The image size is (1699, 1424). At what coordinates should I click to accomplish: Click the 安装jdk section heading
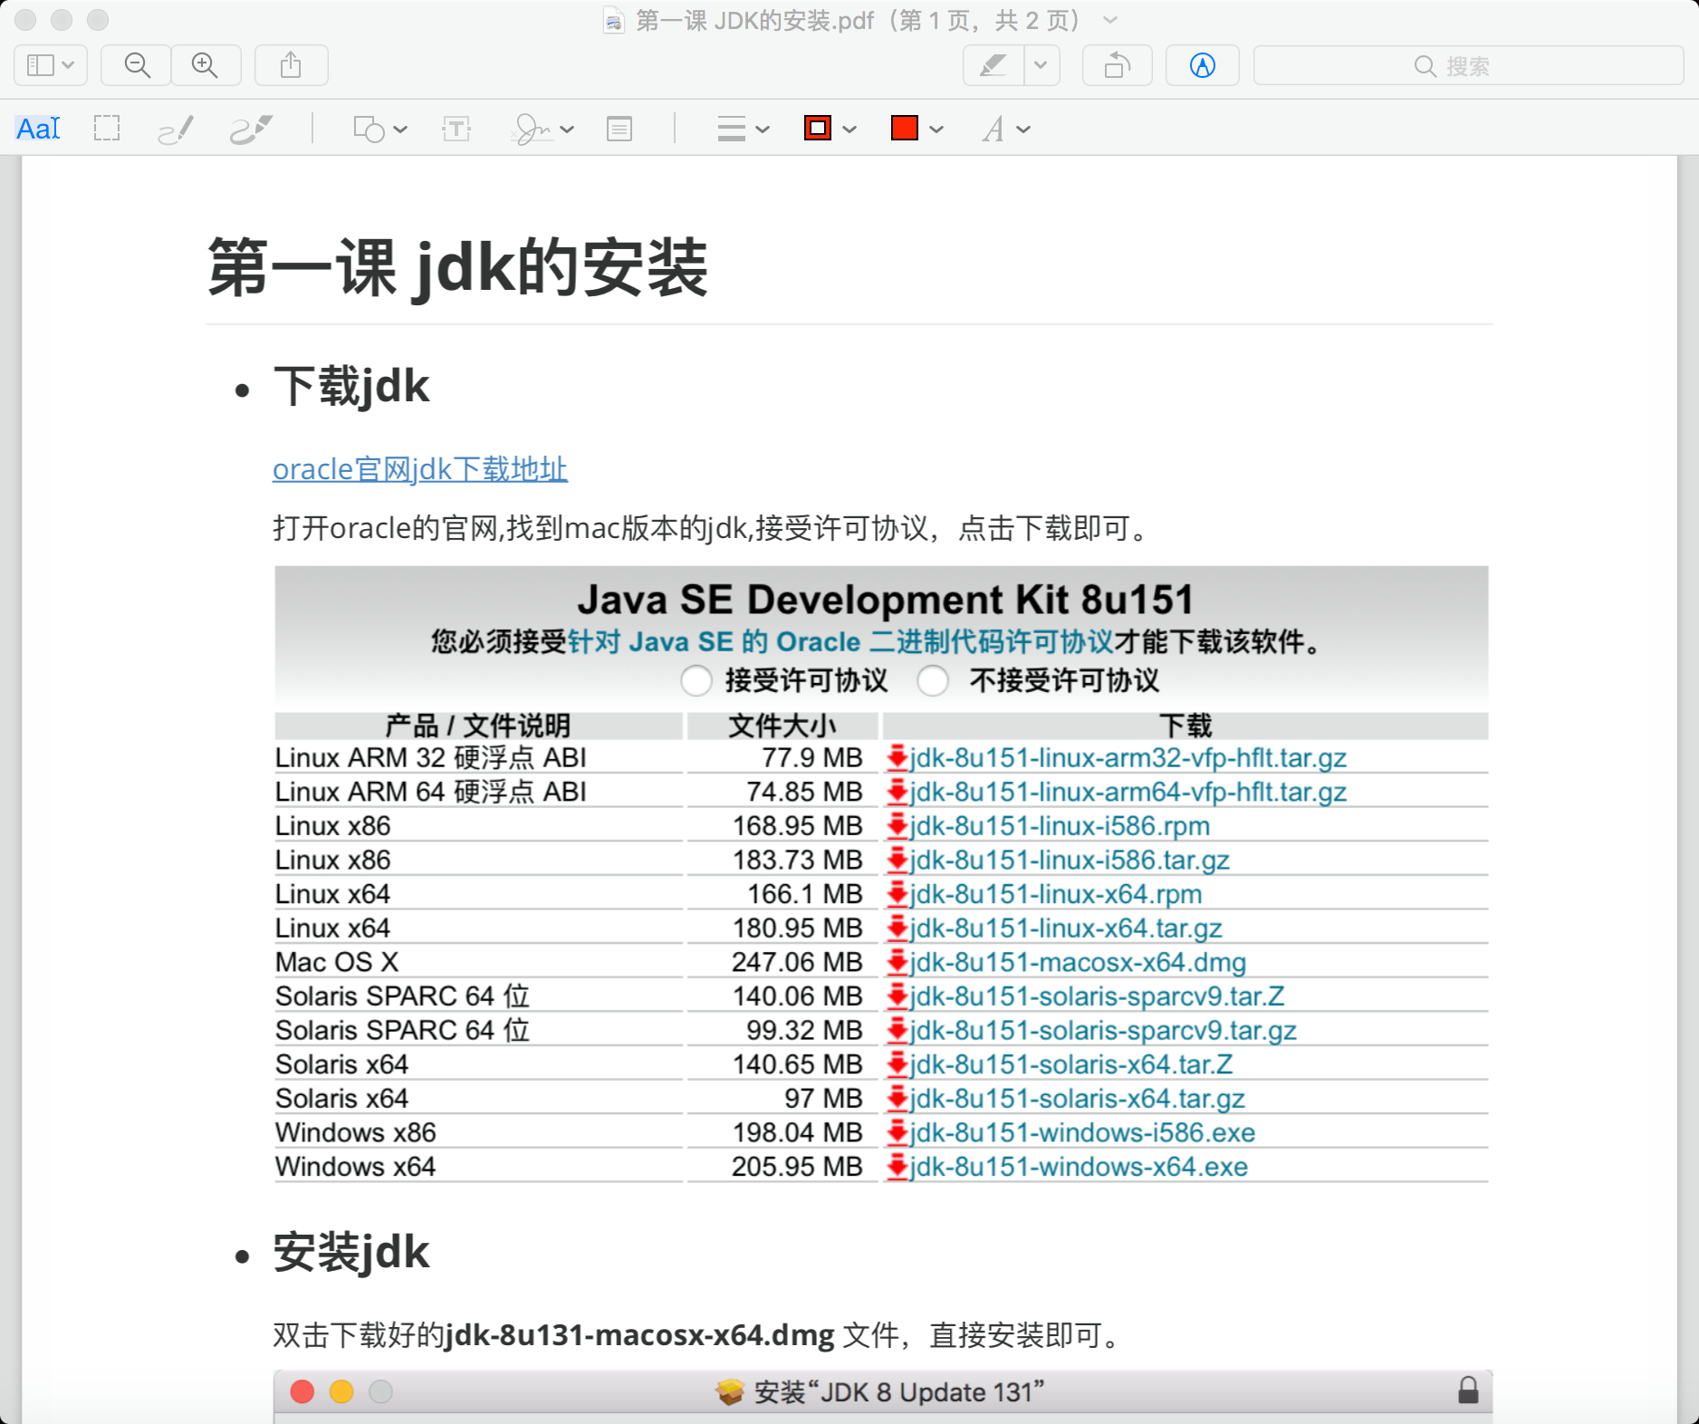coord(351,1253)
